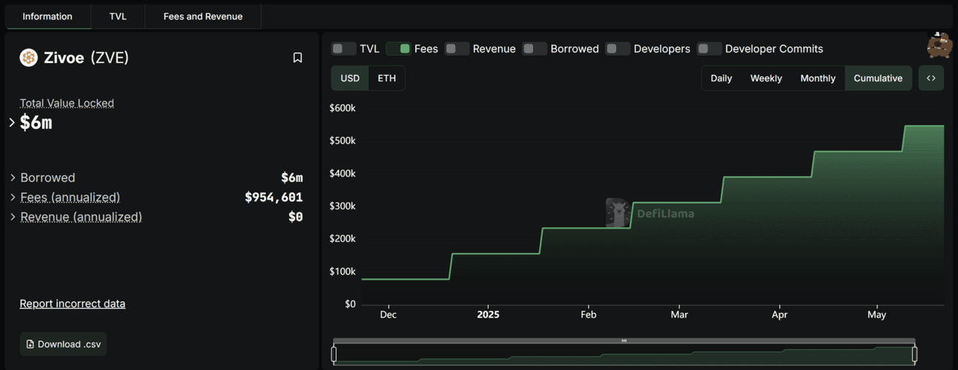The image size is (958, 370).
Task: Click the llama avatar icon
Action: tap(939, 45)
